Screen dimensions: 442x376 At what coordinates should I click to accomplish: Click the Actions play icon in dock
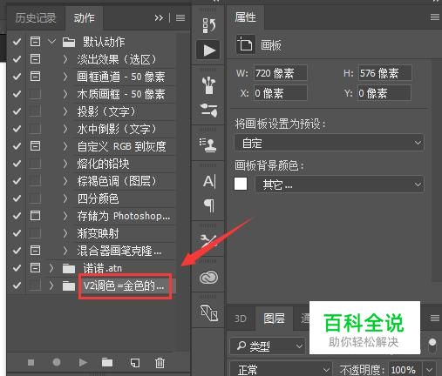click(208, 50)
